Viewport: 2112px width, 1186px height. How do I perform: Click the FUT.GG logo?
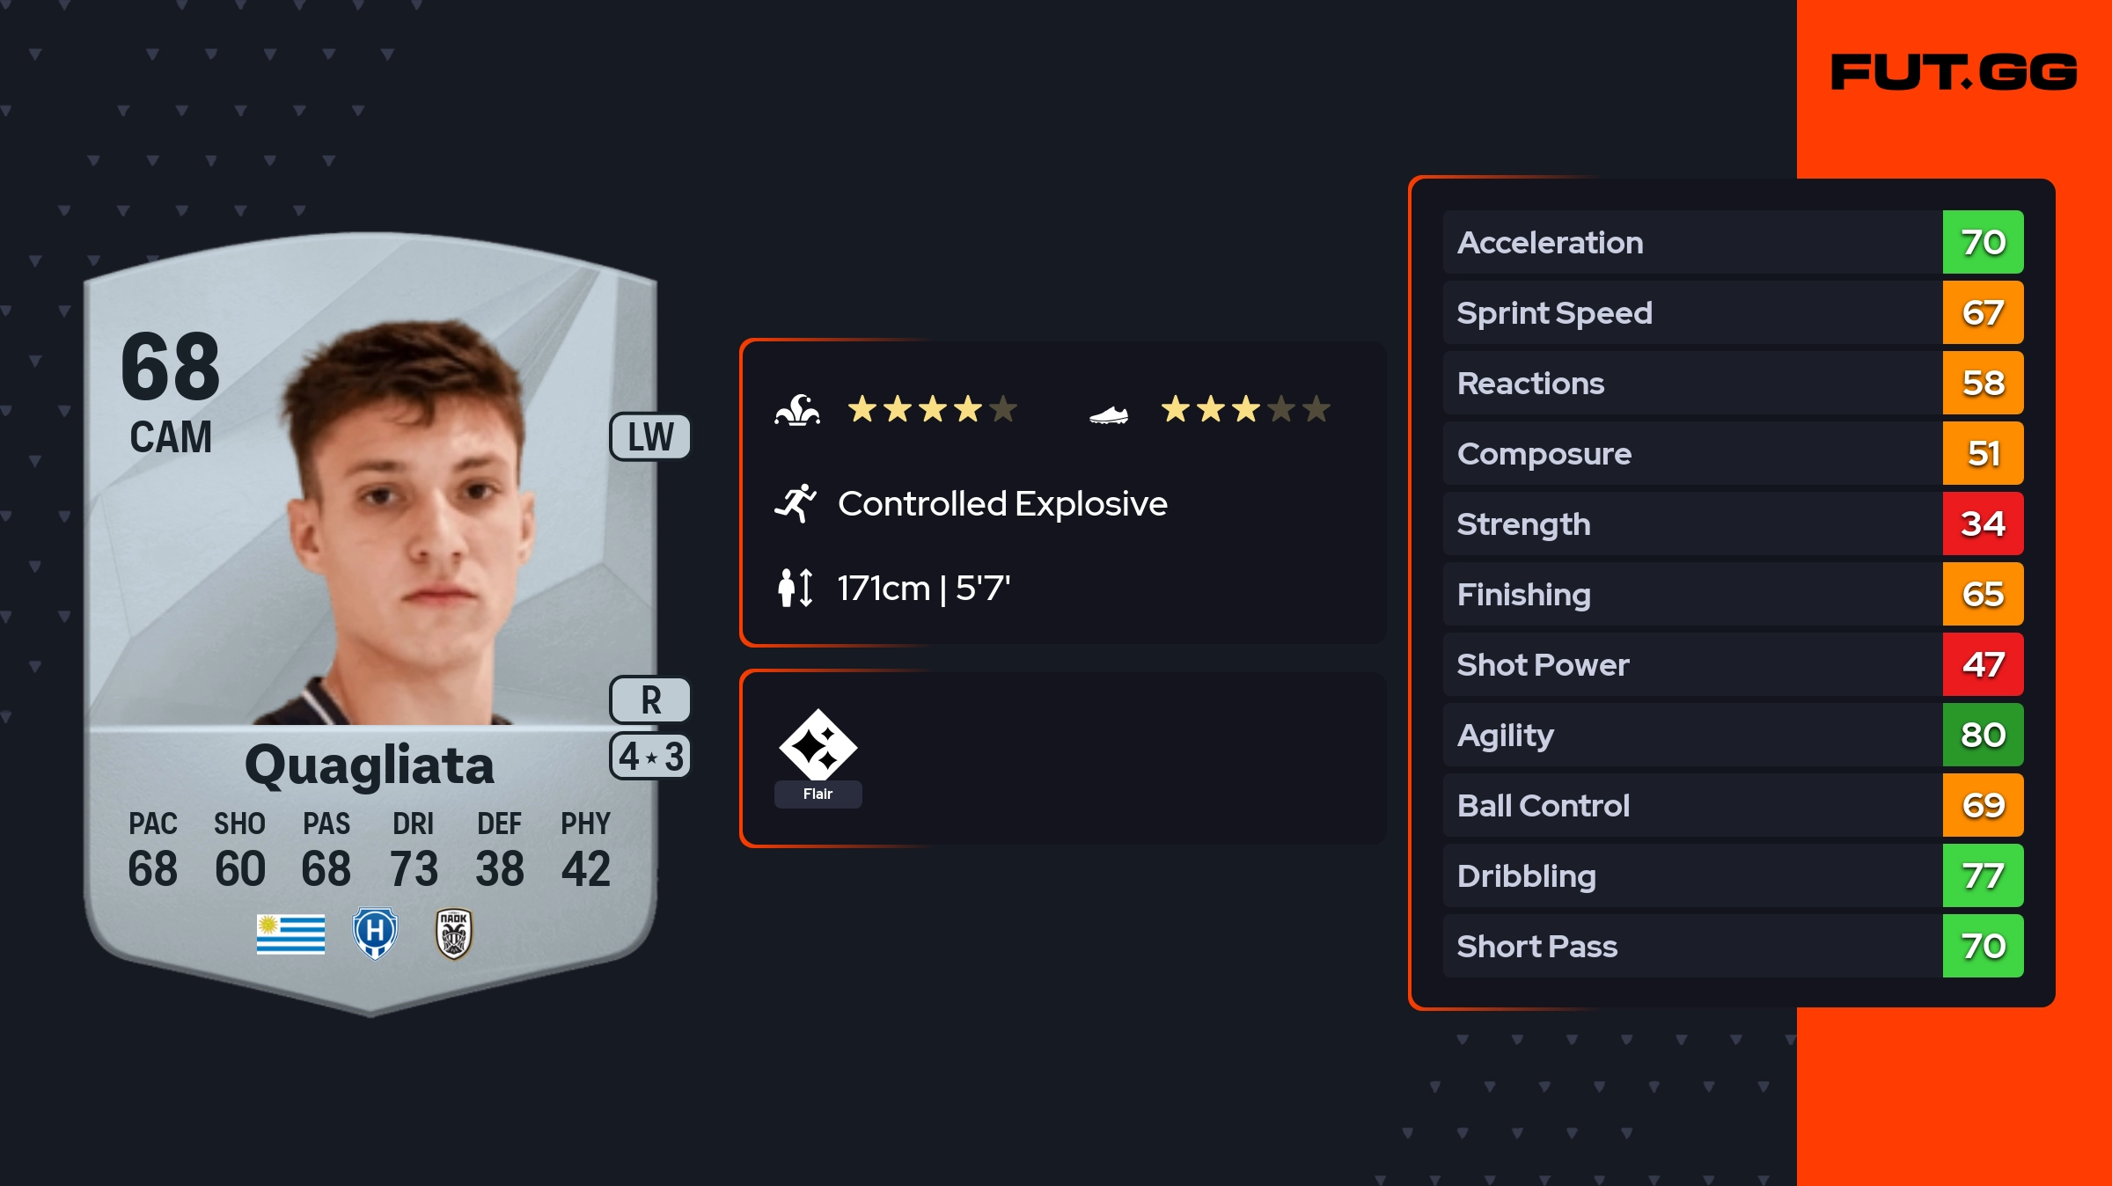[1954, 72]
